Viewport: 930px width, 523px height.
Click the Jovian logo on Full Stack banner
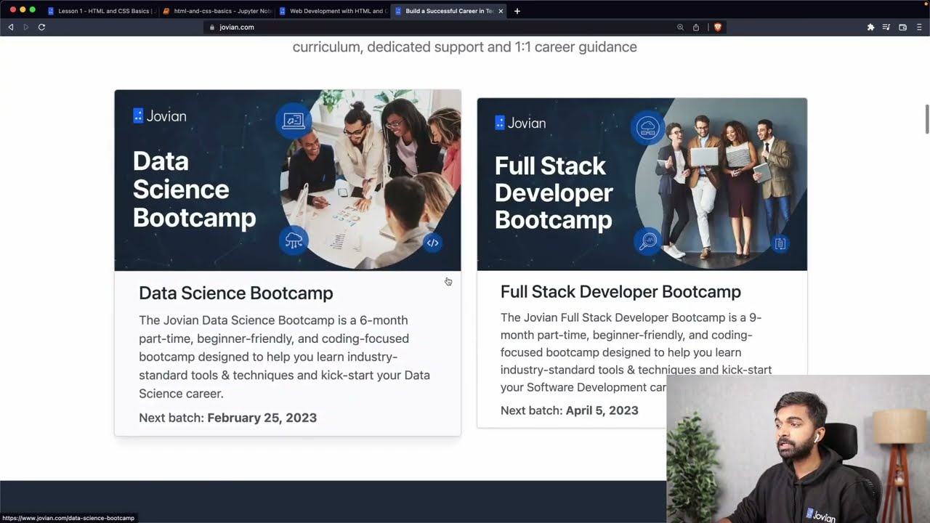click(520, 123)
